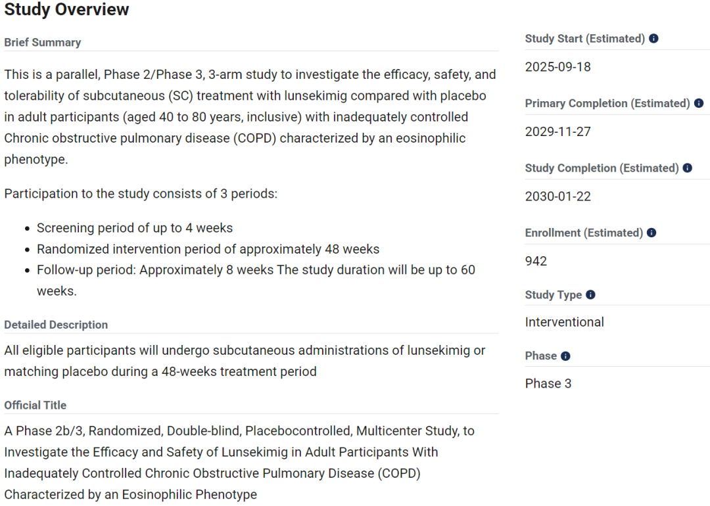Click the Randomized intervention period bullet
This screenshot has width=710, height=506.
[208, 249]
